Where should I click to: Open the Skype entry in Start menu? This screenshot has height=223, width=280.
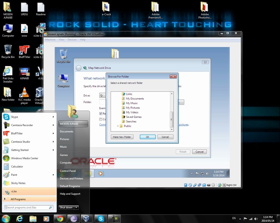29,117
